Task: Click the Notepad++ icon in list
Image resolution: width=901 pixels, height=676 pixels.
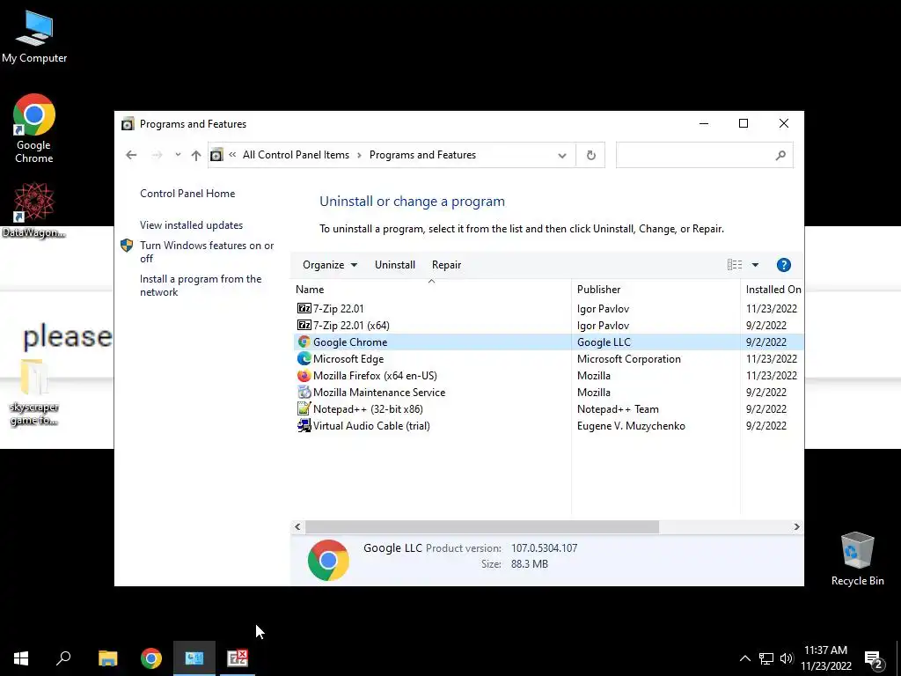Action: (x=304, y=408)
